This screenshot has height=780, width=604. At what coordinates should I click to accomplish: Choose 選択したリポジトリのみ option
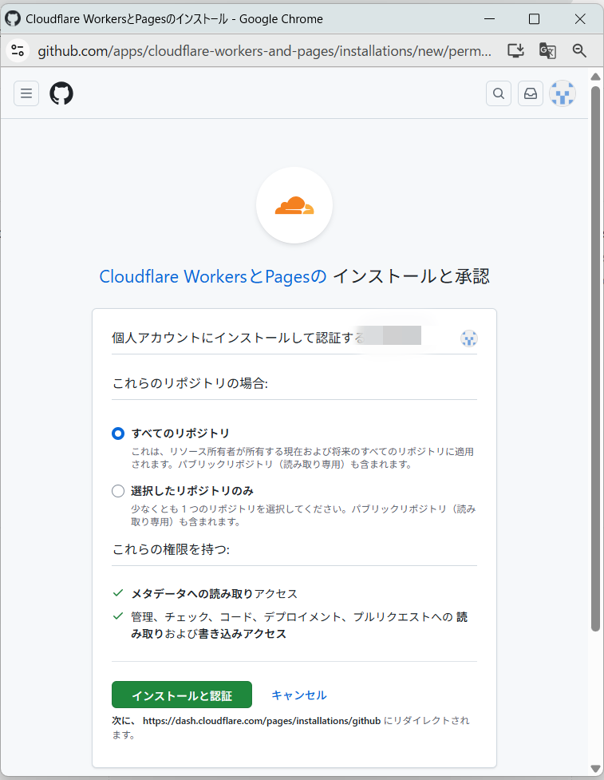[117, 491]
